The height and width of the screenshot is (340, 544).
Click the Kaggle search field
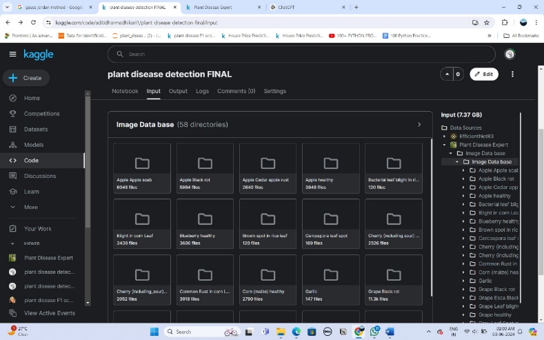pyautogui.click(x=301, y=54)
